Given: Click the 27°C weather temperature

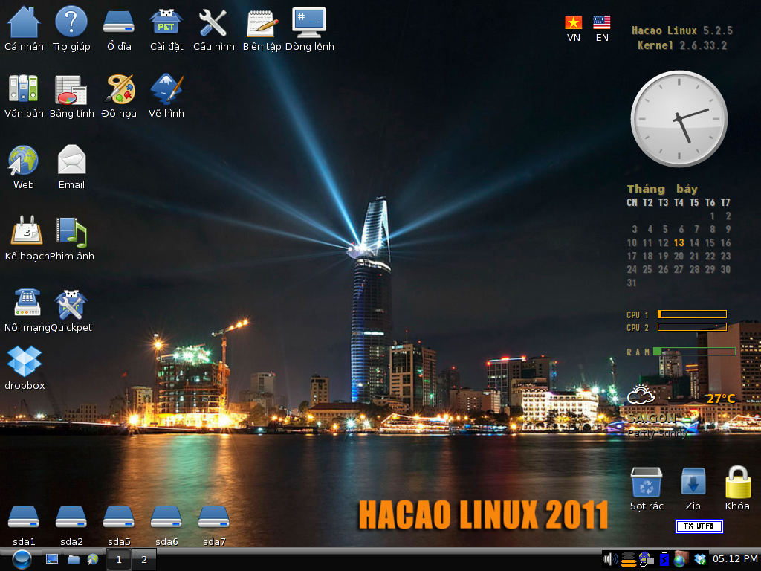Looking at the screenshot, I should [x=721, y=399].
